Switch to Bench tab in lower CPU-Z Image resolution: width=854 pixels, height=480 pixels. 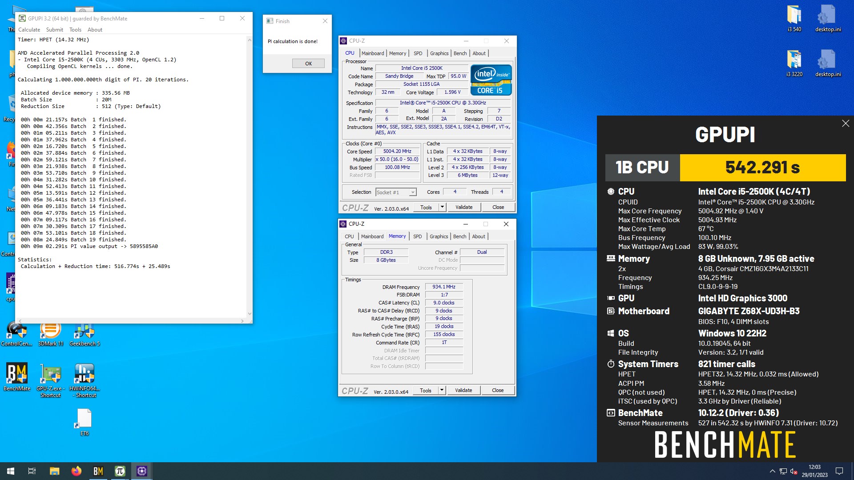(x=460, y=236)
